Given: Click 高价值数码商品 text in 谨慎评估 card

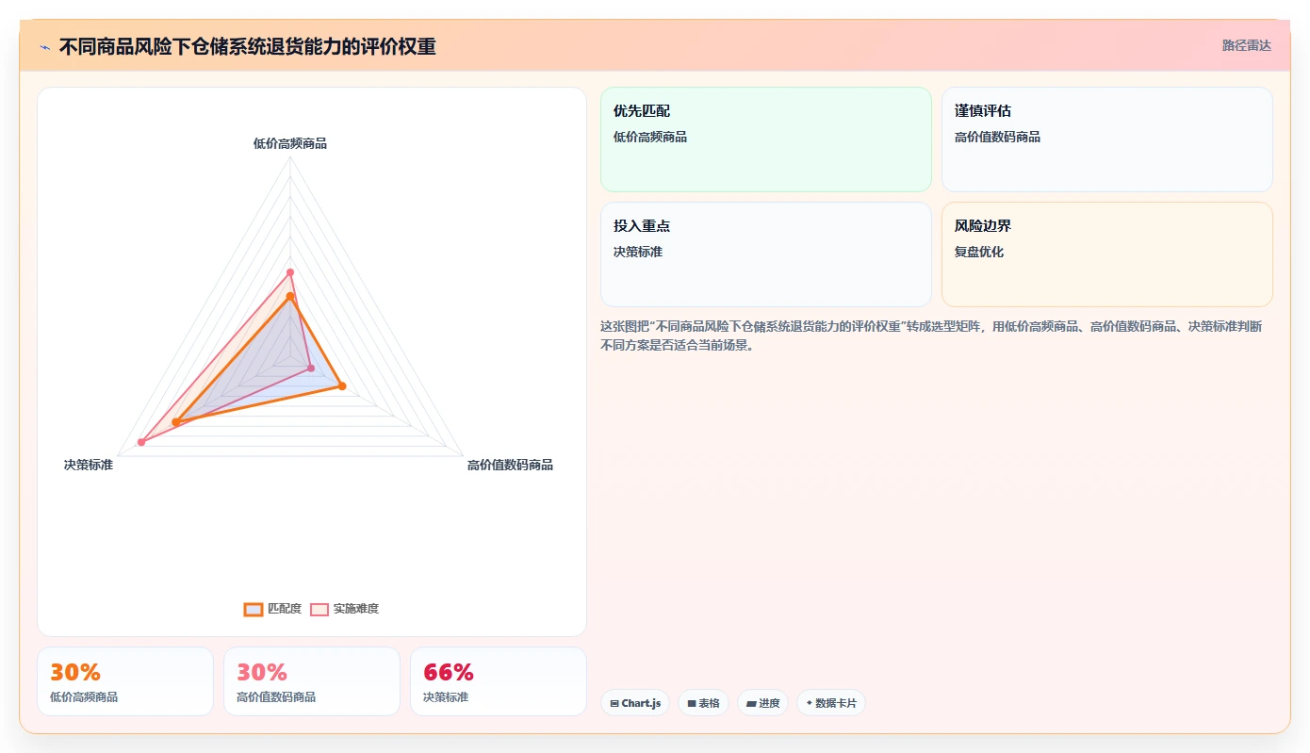Looking at the screenshot, I should tap(998, 137).
